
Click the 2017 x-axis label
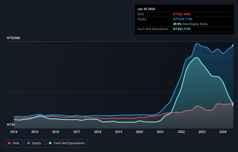pyautogui.click(x=77, y=132)
